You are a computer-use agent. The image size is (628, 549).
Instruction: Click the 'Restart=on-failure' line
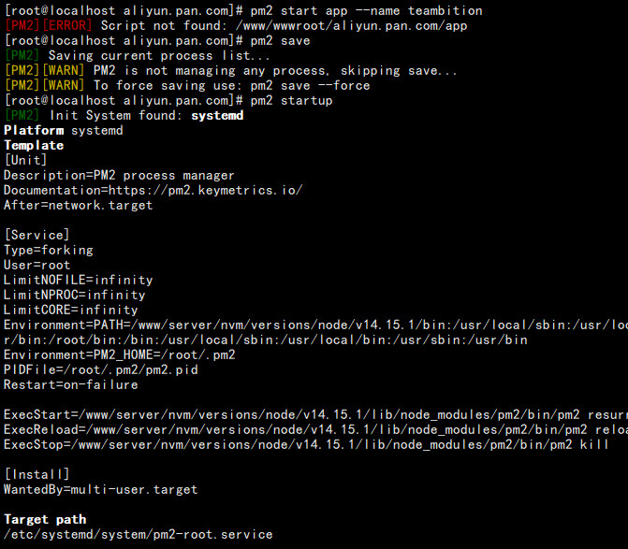(x=71, y=385)
